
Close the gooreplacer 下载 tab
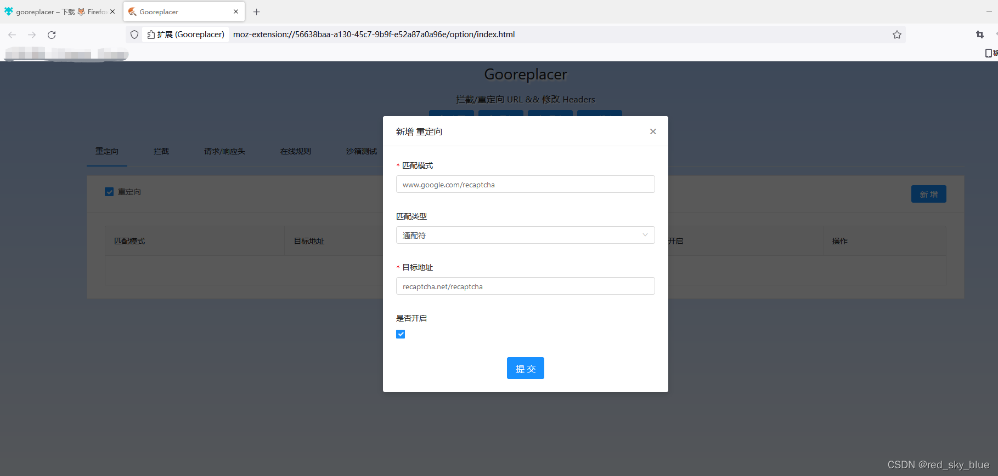coord(112,12)
